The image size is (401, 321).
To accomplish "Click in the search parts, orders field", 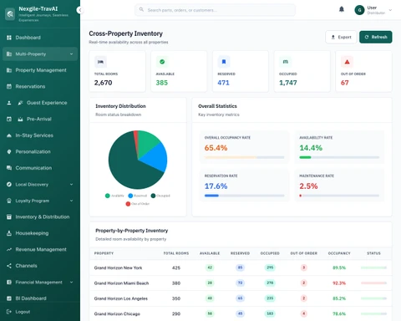I will point(215,10).
